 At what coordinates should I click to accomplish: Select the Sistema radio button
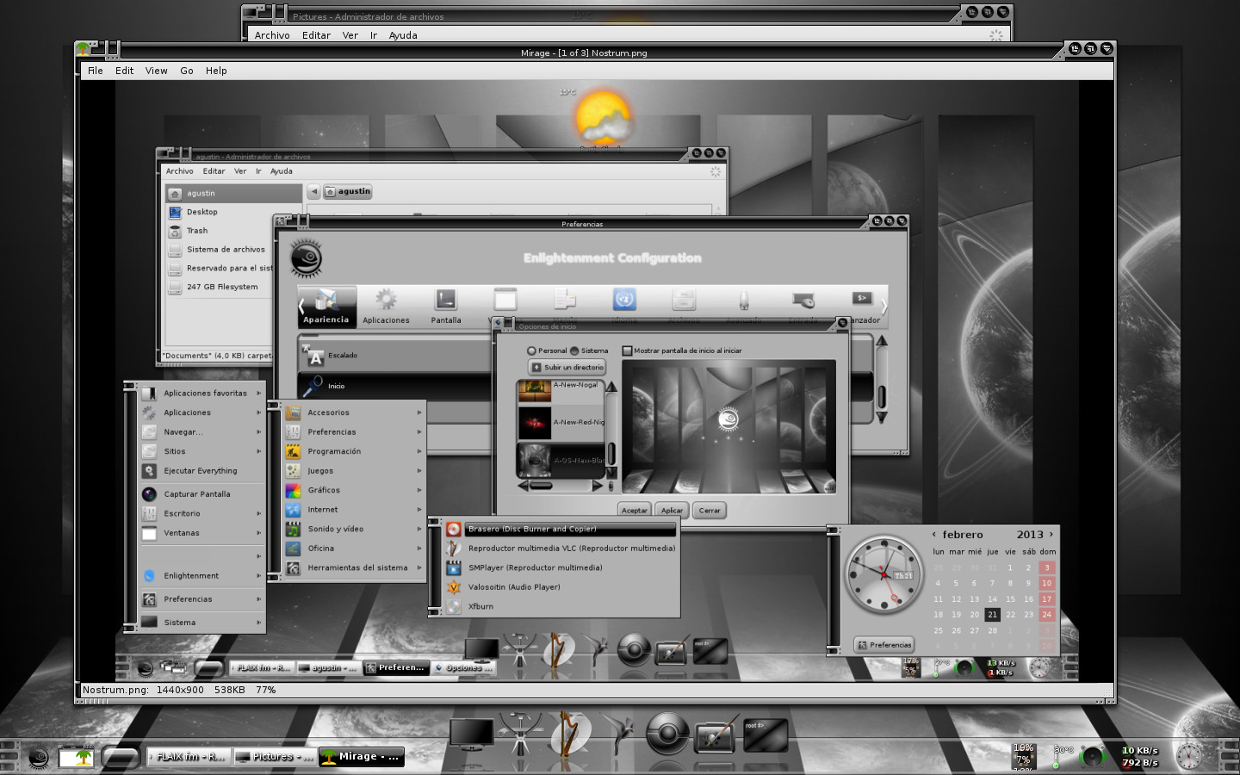(x=574, y=351)
